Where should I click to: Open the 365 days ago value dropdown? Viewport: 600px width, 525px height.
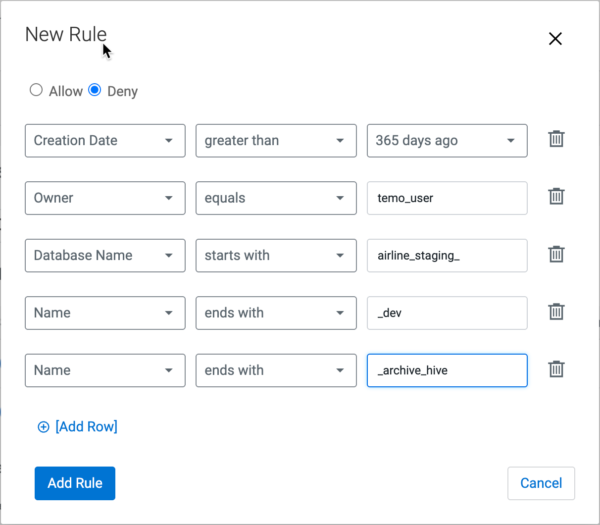click(x=447, y=141)
